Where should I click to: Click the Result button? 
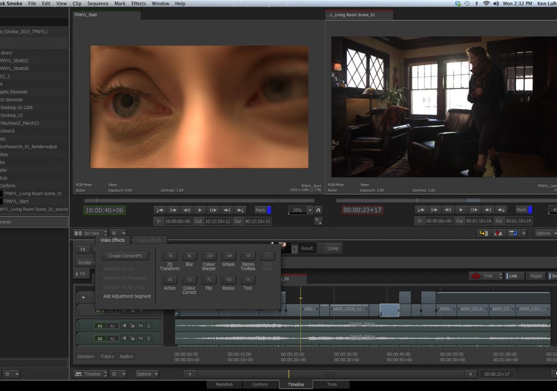pyautogui.click(x=307, y=248)
